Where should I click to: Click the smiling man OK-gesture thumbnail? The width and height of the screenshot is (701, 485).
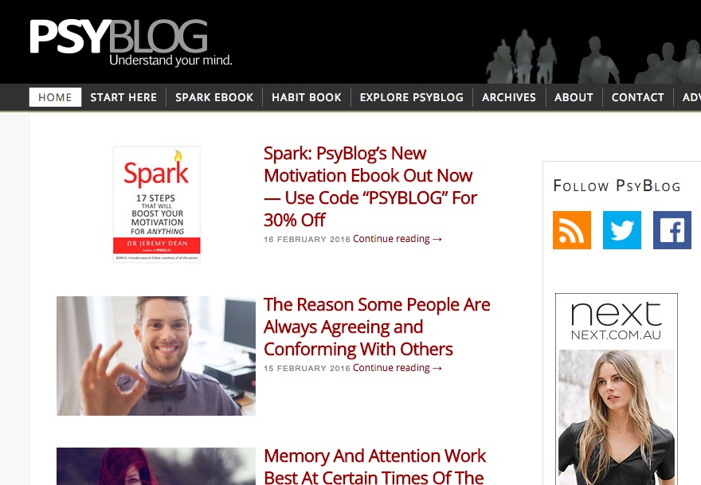tap(156, 356)
